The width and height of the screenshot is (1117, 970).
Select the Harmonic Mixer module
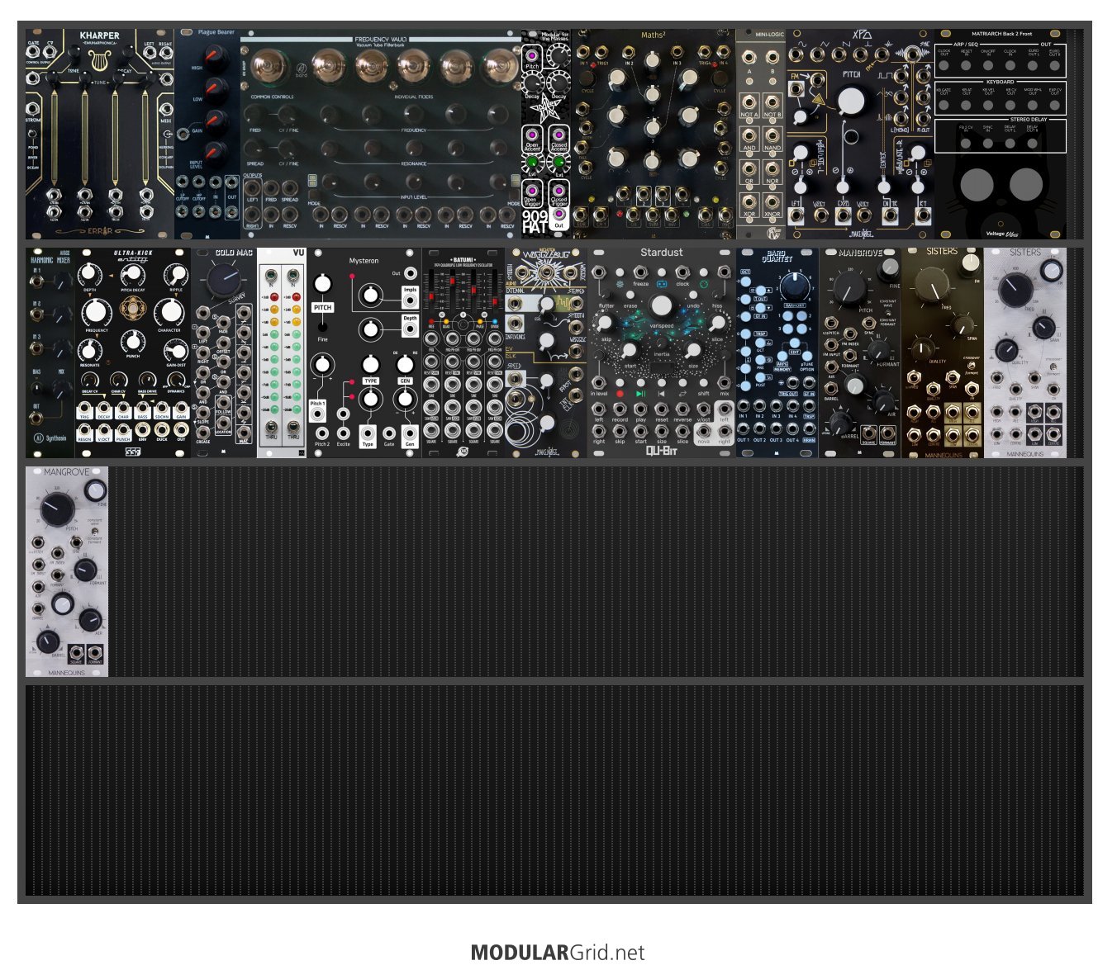point(50,353)
